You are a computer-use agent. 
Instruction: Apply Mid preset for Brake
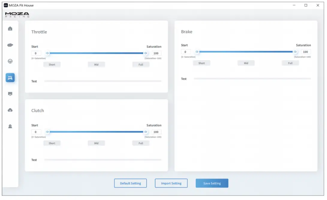(246, 63)
